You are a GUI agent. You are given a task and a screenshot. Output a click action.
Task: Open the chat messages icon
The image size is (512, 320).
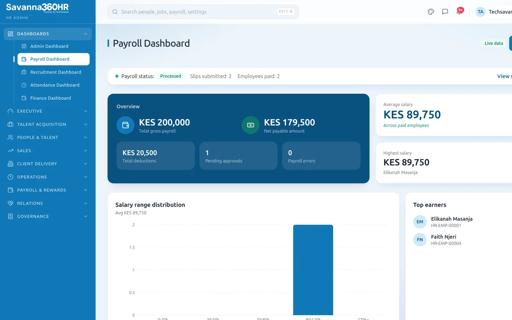click(x=445, y=12)
